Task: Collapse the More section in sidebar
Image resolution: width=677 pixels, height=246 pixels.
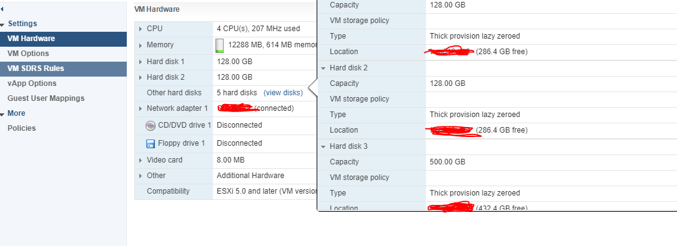Action: [2, 114]
